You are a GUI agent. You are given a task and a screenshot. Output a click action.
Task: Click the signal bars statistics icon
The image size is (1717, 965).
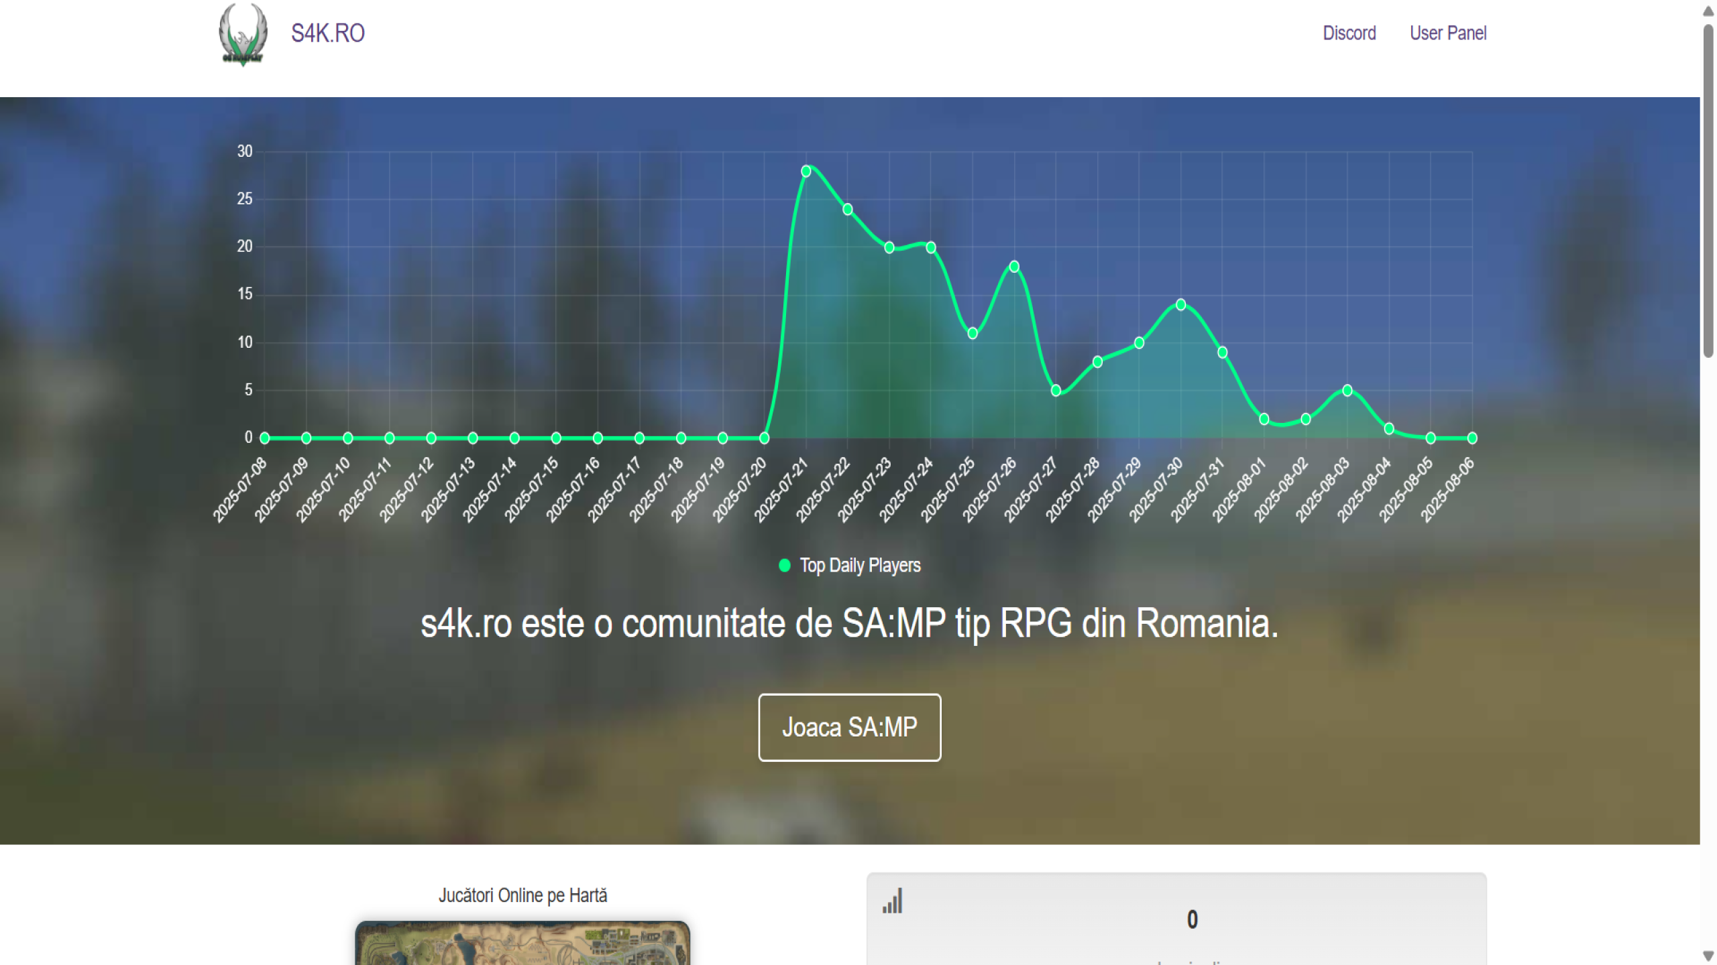click(893, 901)
